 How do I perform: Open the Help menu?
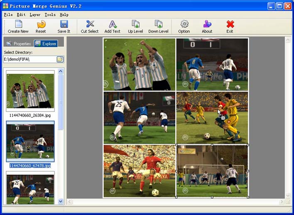coord(64,14)
